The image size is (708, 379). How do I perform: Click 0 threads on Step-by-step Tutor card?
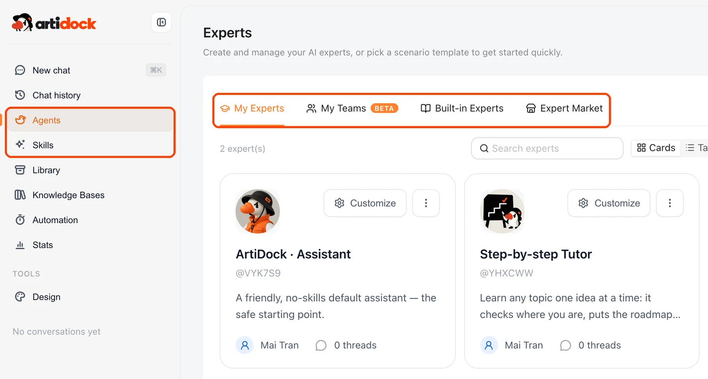point(599,346)
